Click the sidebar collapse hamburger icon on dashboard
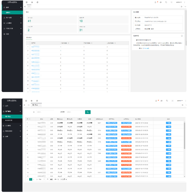Viewport: 188px width, 193px height. click(27, 2)
